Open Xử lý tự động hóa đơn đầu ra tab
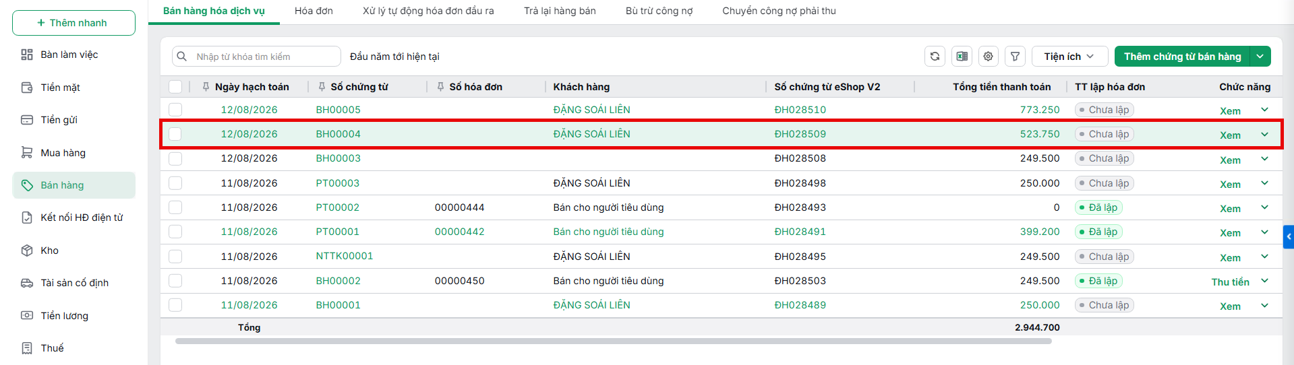Viewport: 1294px width, 365px height. [x=428, y=11]
